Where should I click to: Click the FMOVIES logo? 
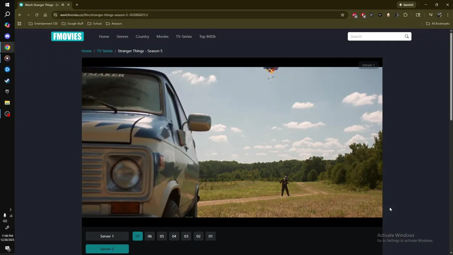(x=67, y=36)
